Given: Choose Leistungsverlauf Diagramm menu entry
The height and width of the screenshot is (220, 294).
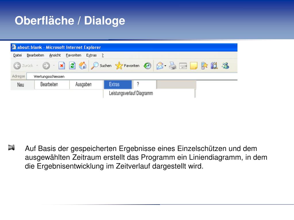Looking at the screenshot, I should (131, 93).
